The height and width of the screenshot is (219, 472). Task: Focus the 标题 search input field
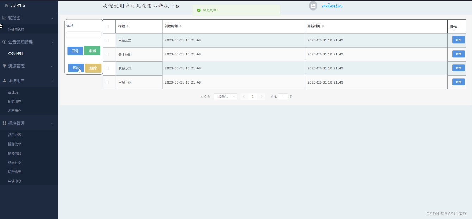pyautogui.click(x=83, y=35)
